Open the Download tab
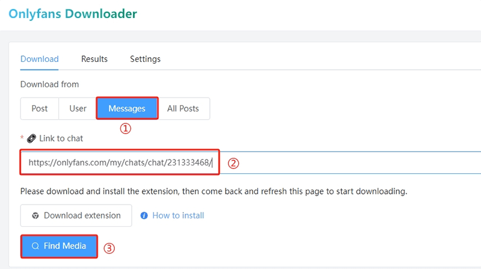 pos(40,59)
